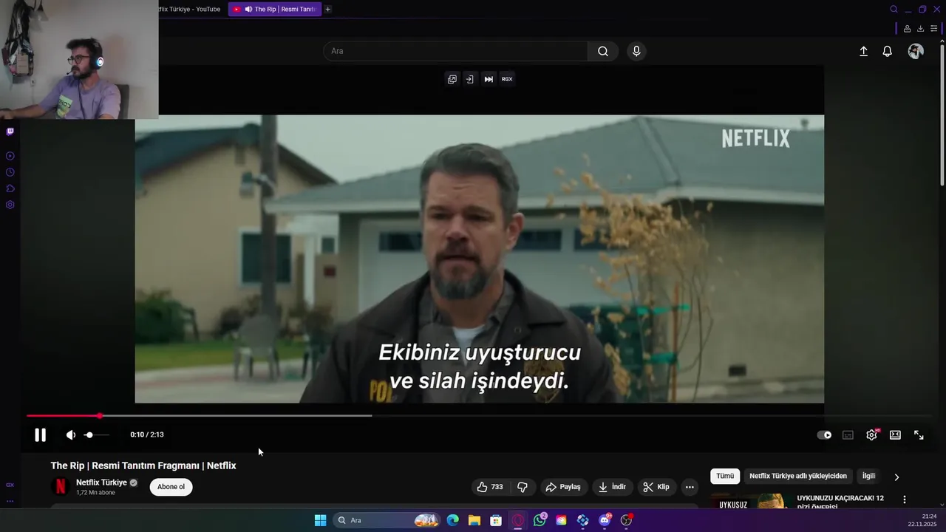Open the Windows Start menu

click(x=320, y=520)
